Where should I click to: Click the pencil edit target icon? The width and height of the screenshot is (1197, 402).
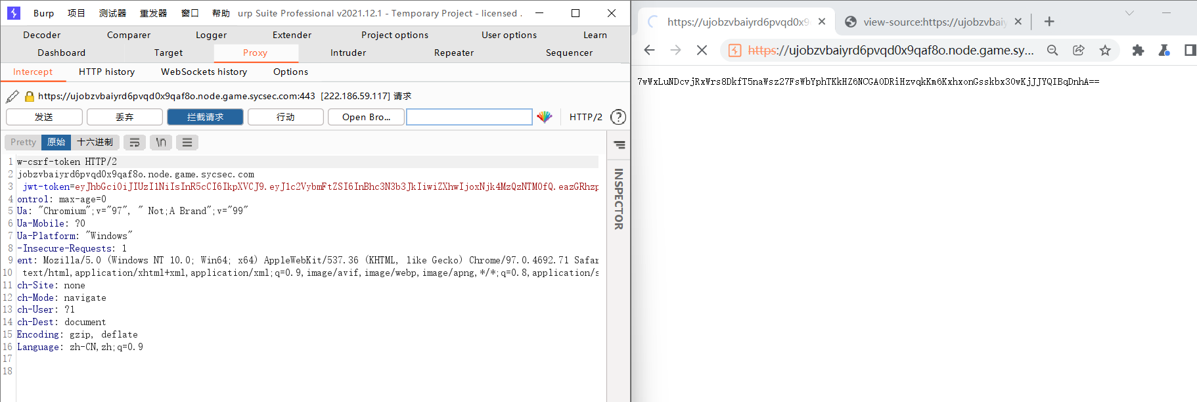(x=12, y=97)
